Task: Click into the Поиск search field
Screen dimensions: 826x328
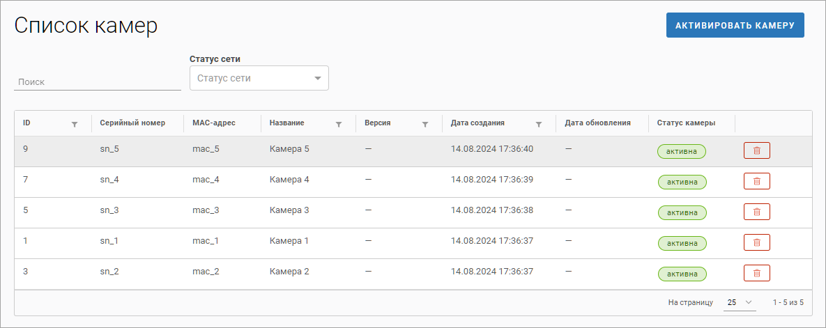Action: pyautogui.click(x=97, y=81)
